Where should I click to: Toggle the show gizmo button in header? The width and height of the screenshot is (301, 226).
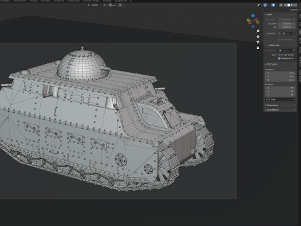[265, 5]
